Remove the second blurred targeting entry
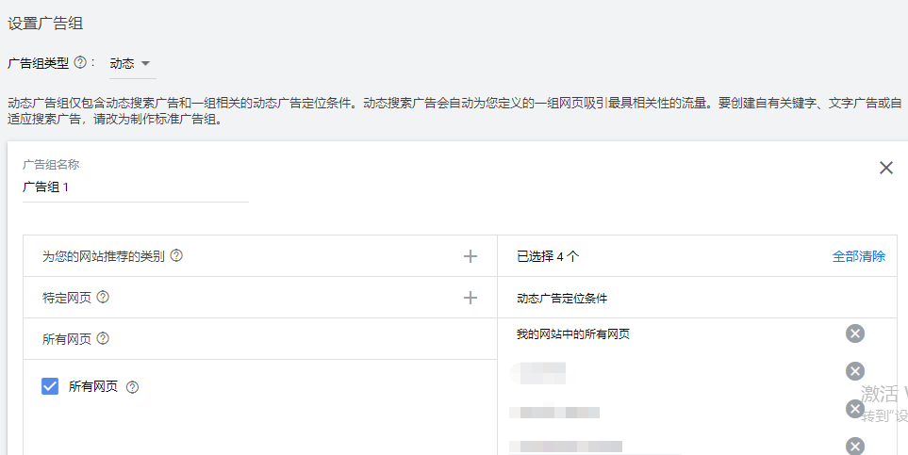This screenshot has height=455, width=908. pos(854,371)
